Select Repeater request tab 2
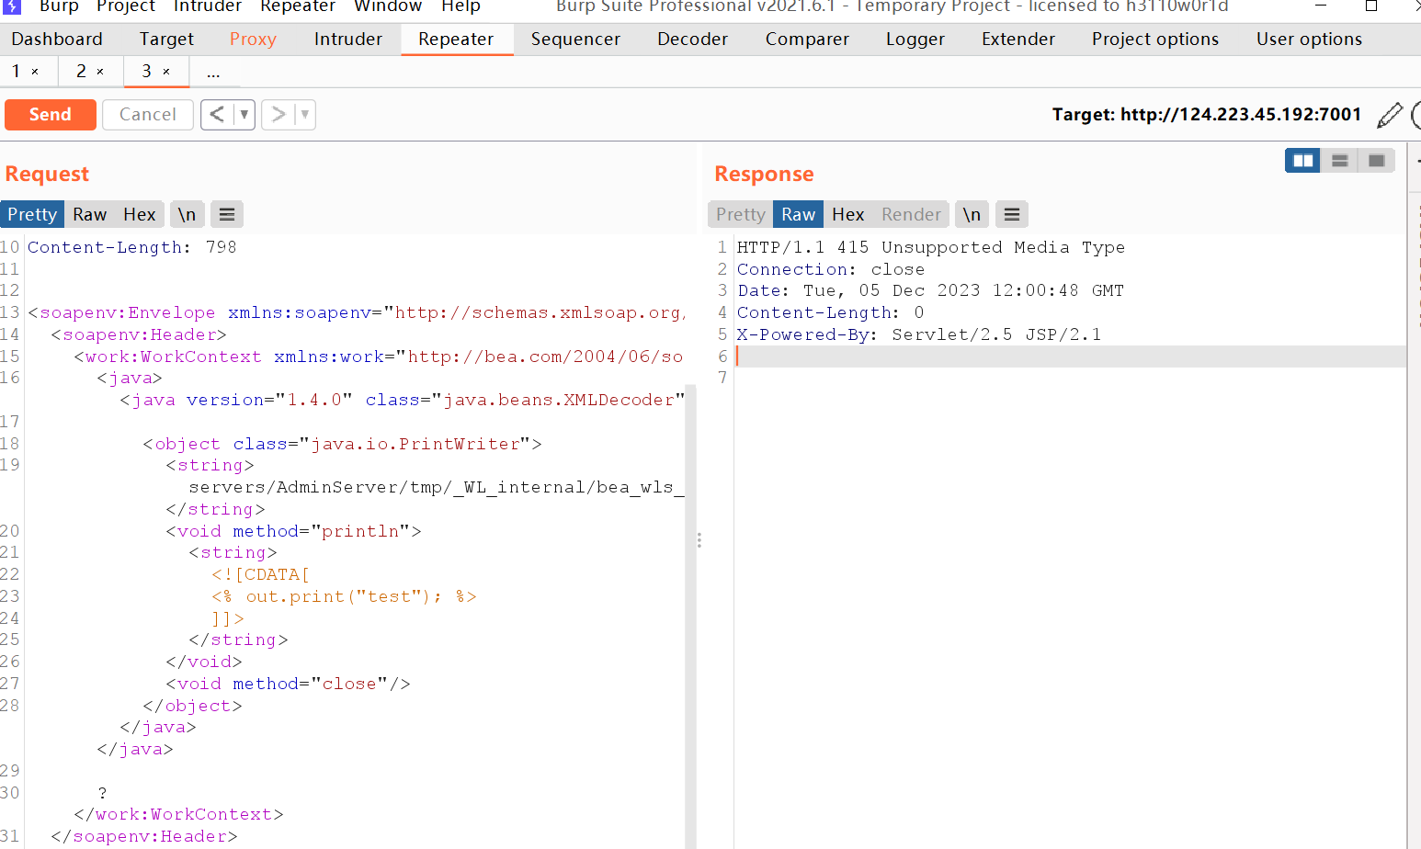This screenshot has width=1421, height=849. click(81, 72)
